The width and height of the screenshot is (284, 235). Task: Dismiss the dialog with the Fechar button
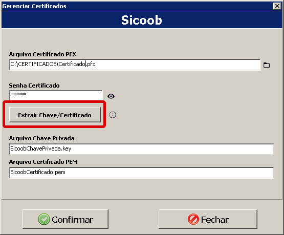pyautogui.click(x=208, y=219)
